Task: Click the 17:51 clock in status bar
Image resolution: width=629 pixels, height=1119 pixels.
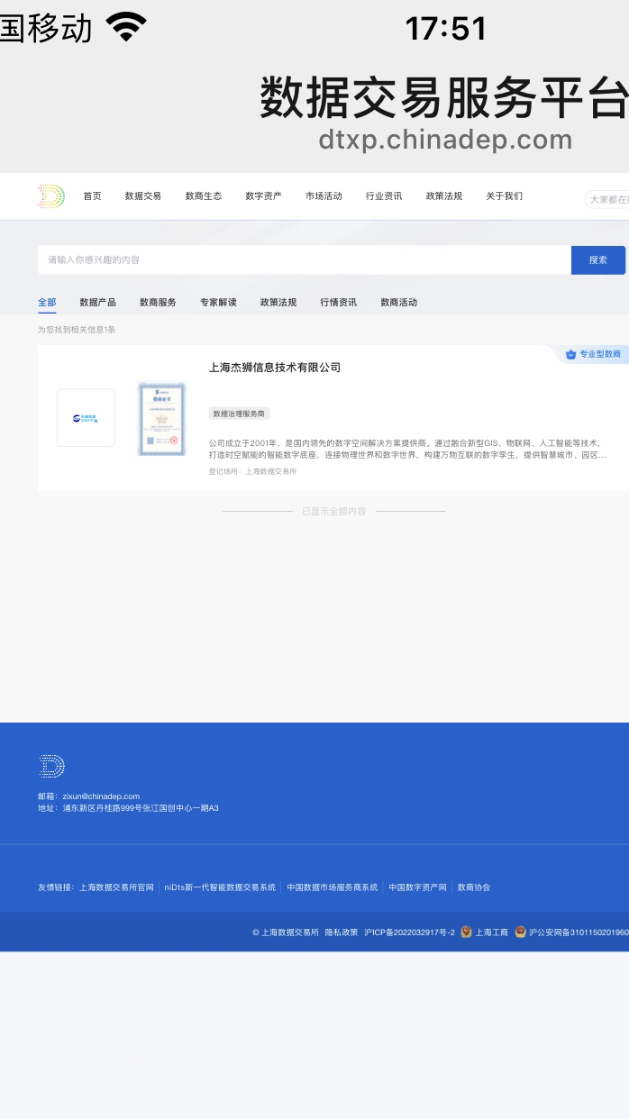Action: [x=446, y=29]
